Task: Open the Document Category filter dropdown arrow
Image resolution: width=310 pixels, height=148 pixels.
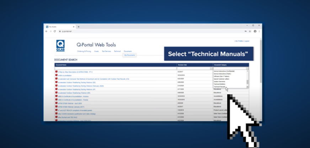Action: (247, 69)
